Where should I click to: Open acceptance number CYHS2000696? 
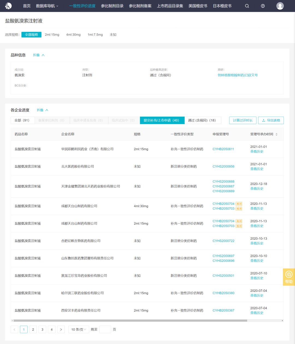click(x=223, y=261)
